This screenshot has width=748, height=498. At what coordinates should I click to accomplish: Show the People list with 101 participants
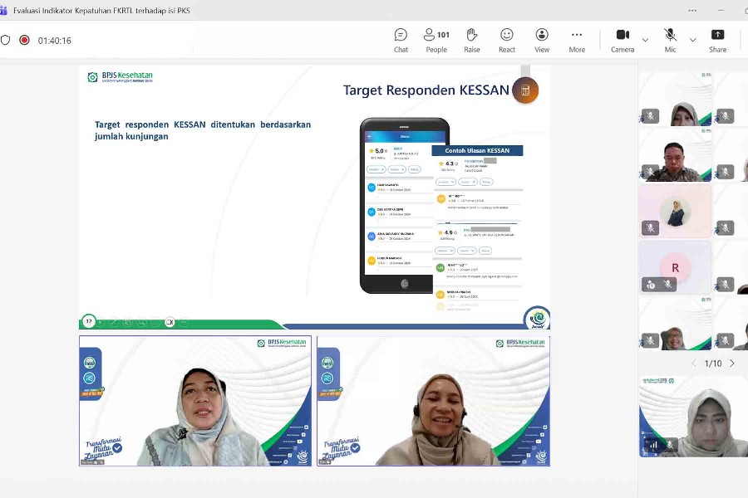[436, 41]
